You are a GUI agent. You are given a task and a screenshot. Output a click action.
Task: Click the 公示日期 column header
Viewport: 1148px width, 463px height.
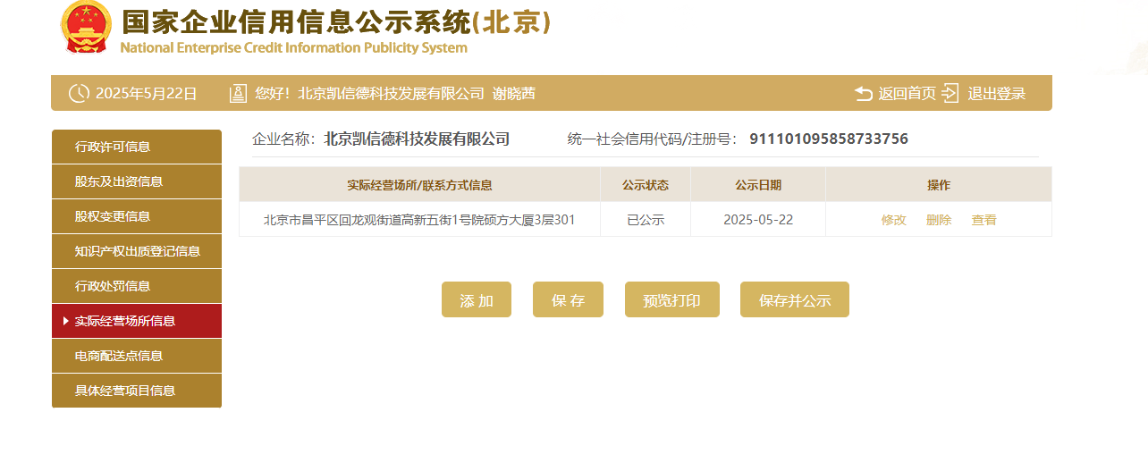pos(758,185)
